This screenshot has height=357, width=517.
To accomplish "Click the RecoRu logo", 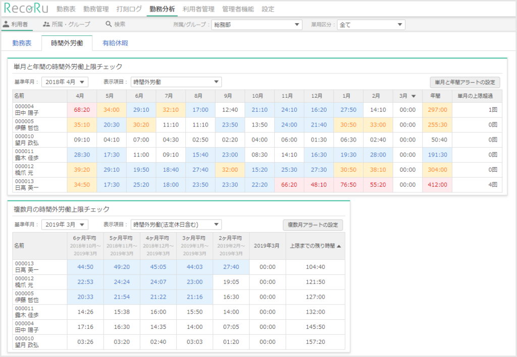I will click(x=26, y=9).
